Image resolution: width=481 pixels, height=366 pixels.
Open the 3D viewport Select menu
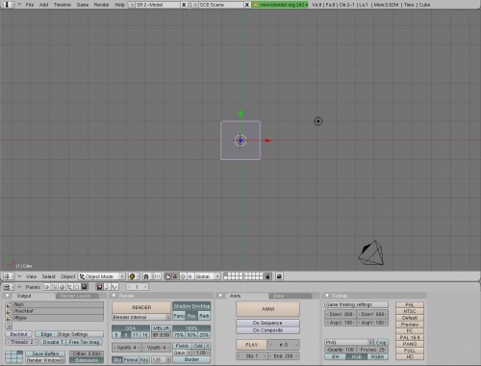point(48,276)
